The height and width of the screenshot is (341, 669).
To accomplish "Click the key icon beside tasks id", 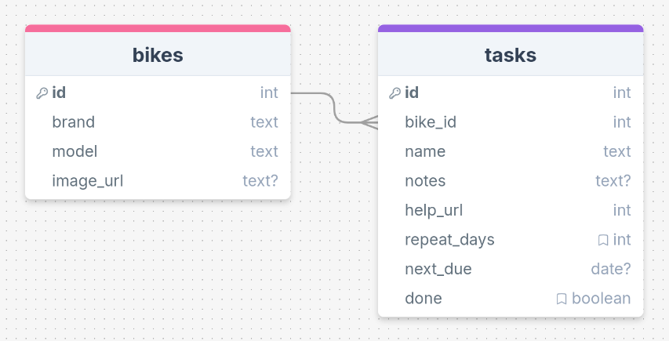I will click(x=394, y=93).
